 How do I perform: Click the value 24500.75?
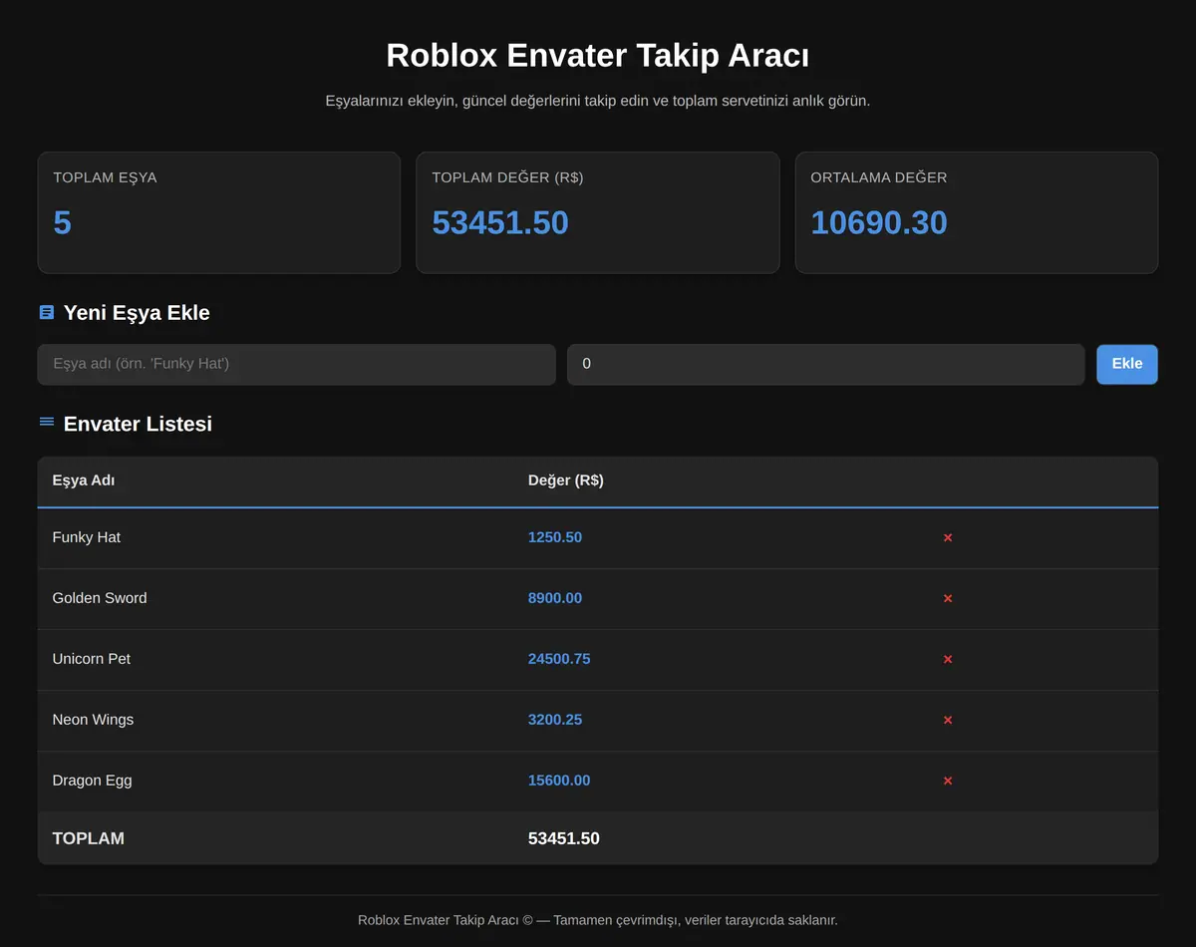click(x=559, y=659)
